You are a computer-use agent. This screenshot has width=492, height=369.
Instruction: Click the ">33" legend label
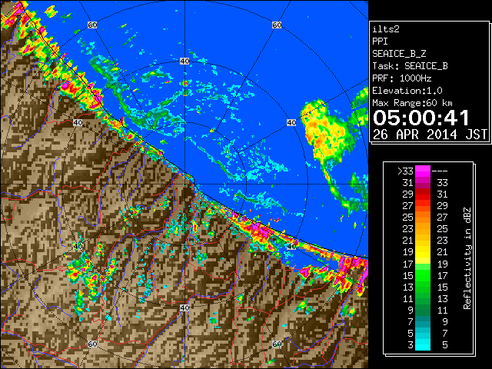click(405, 171)
